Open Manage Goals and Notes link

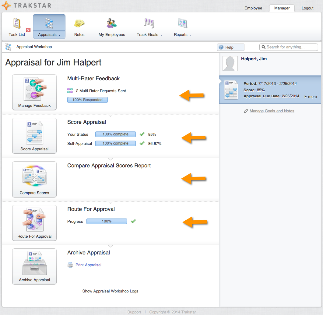pos(272,111)
